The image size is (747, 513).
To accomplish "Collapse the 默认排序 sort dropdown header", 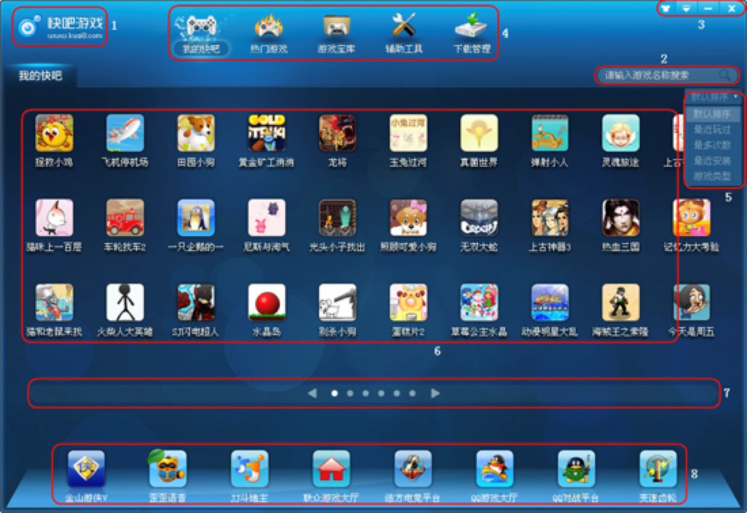I will coord(714,97).
